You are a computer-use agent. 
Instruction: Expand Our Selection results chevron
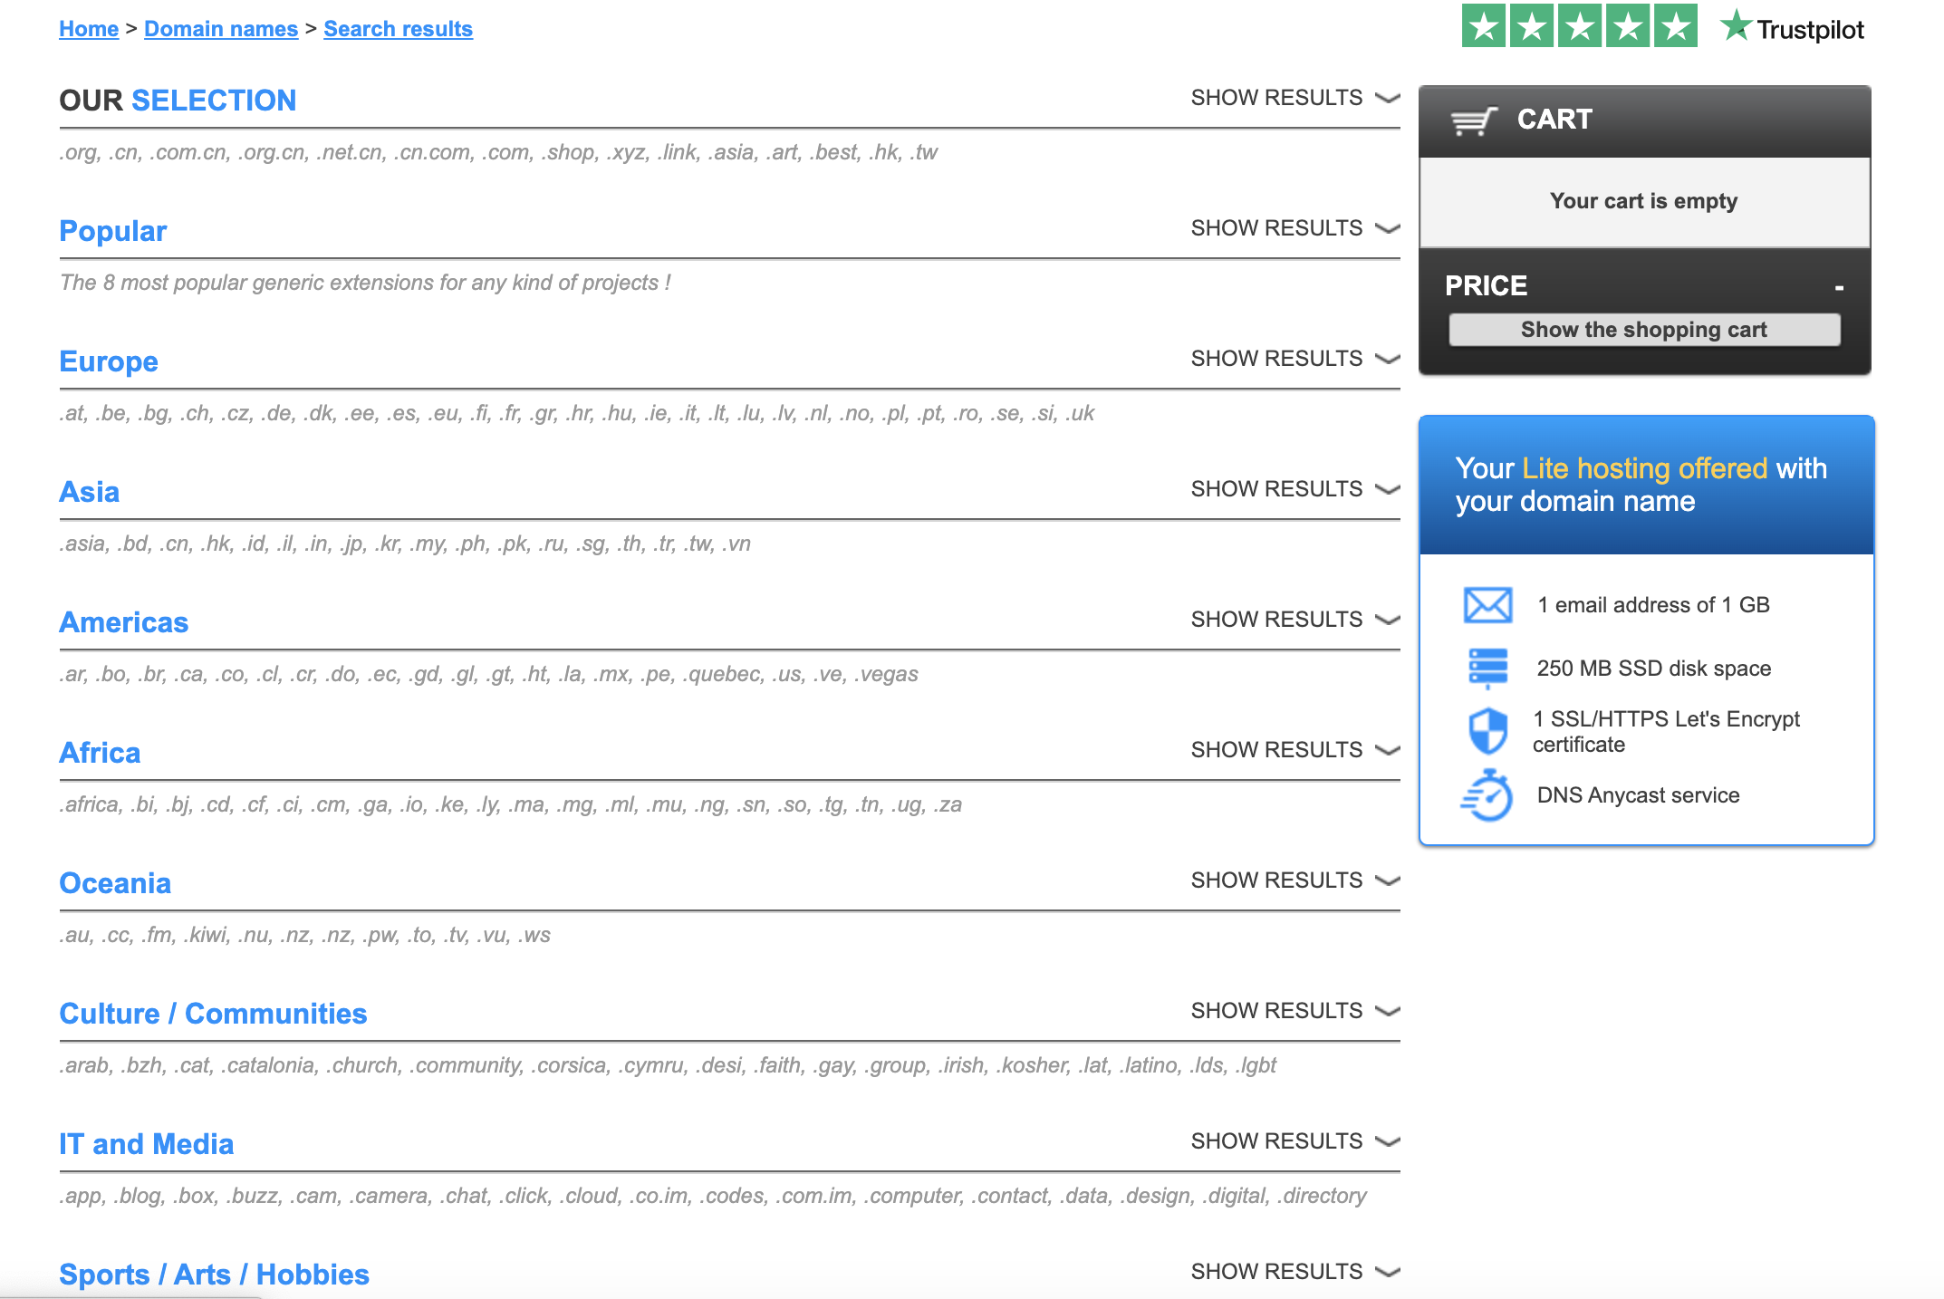[x=1387, y=98]
